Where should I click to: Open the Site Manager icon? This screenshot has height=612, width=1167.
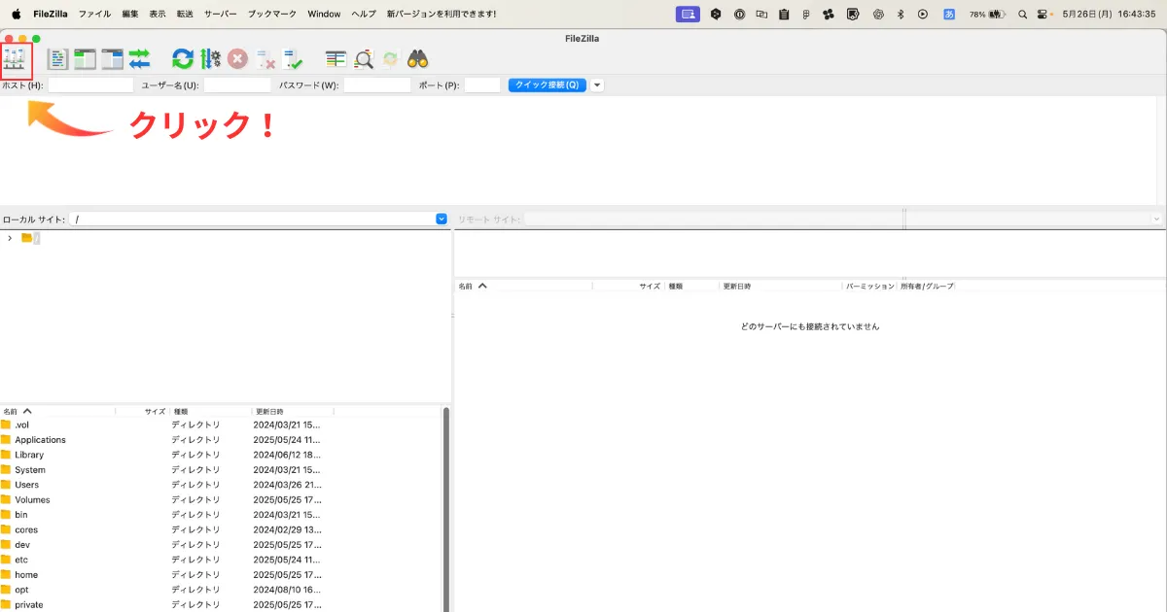tap(15, 59)
